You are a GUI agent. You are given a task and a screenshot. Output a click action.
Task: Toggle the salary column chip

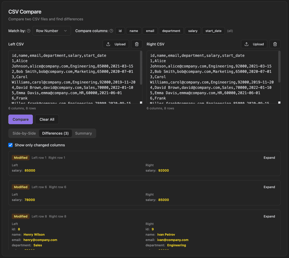pyautogui.click(x=193, y=31)
